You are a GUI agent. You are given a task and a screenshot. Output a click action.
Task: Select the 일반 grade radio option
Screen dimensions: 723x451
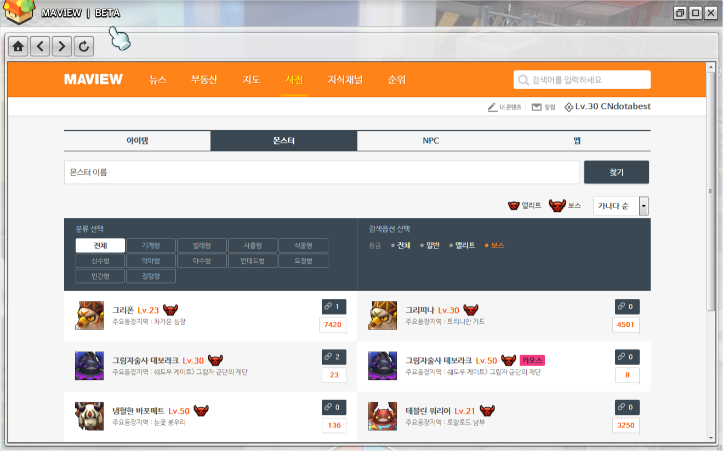click(x=430, y=246)
